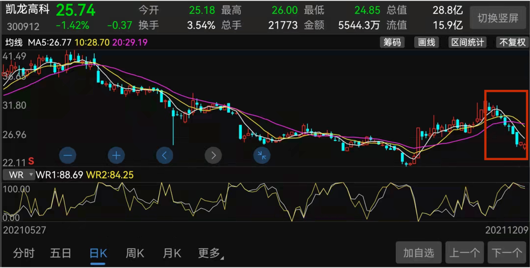530x268 pixels.
Task: Click the yellow 10:28.70 average label
Action: pos(92,43)
